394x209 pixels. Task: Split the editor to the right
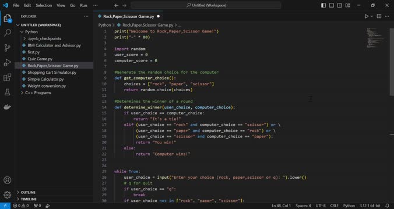(379, 16)
